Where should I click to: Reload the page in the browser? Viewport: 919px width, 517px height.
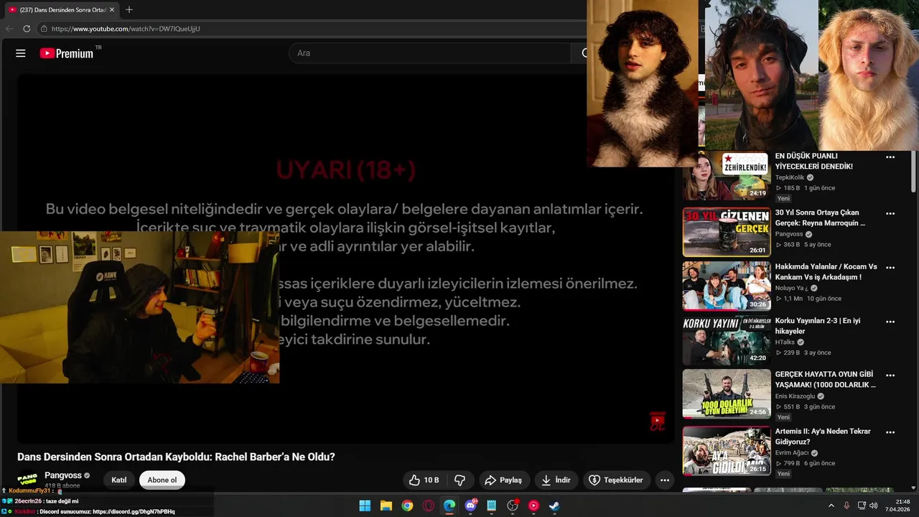[x=27, y=29]
